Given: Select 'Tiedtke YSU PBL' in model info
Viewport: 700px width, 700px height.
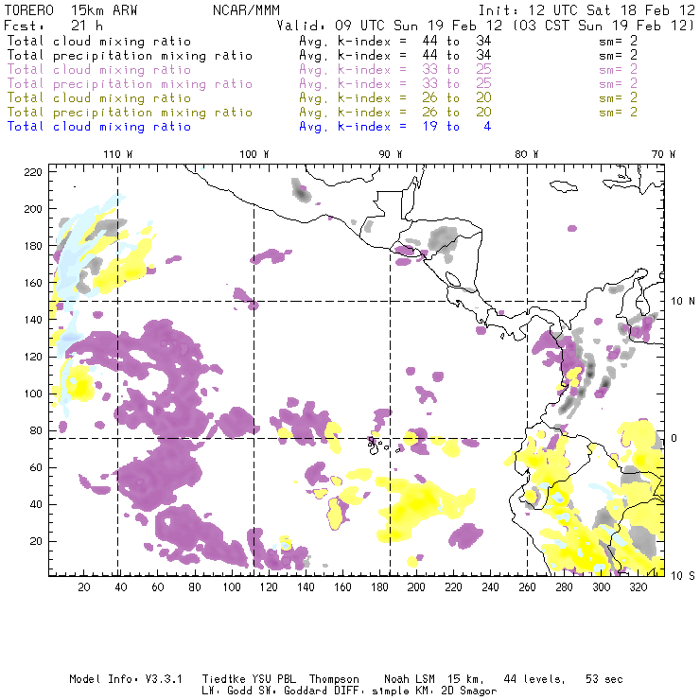Looking at the screenshot, I should pos(249,679).
